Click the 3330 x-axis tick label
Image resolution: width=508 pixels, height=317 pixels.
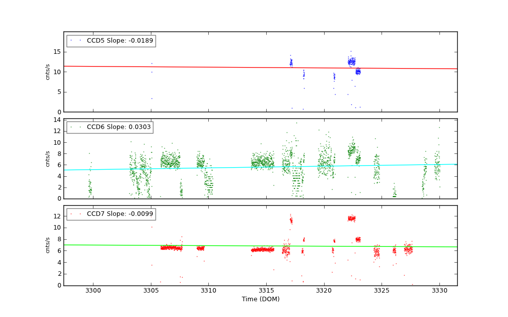tap(439, 291)
